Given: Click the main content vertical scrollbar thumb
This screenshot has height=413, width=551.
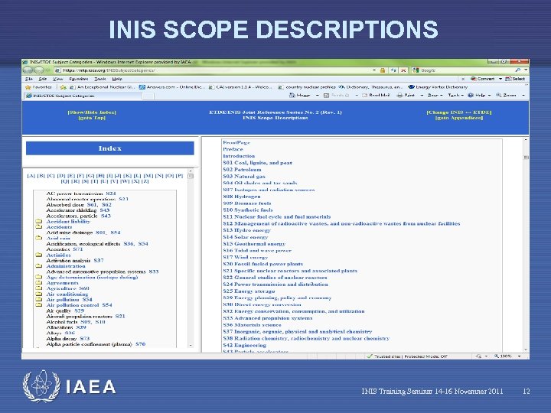Looking at the screenshot, I should (526, 157).
